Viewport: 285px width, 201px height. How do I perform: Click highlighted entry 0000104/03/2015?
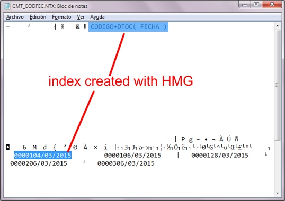point(43,156)
